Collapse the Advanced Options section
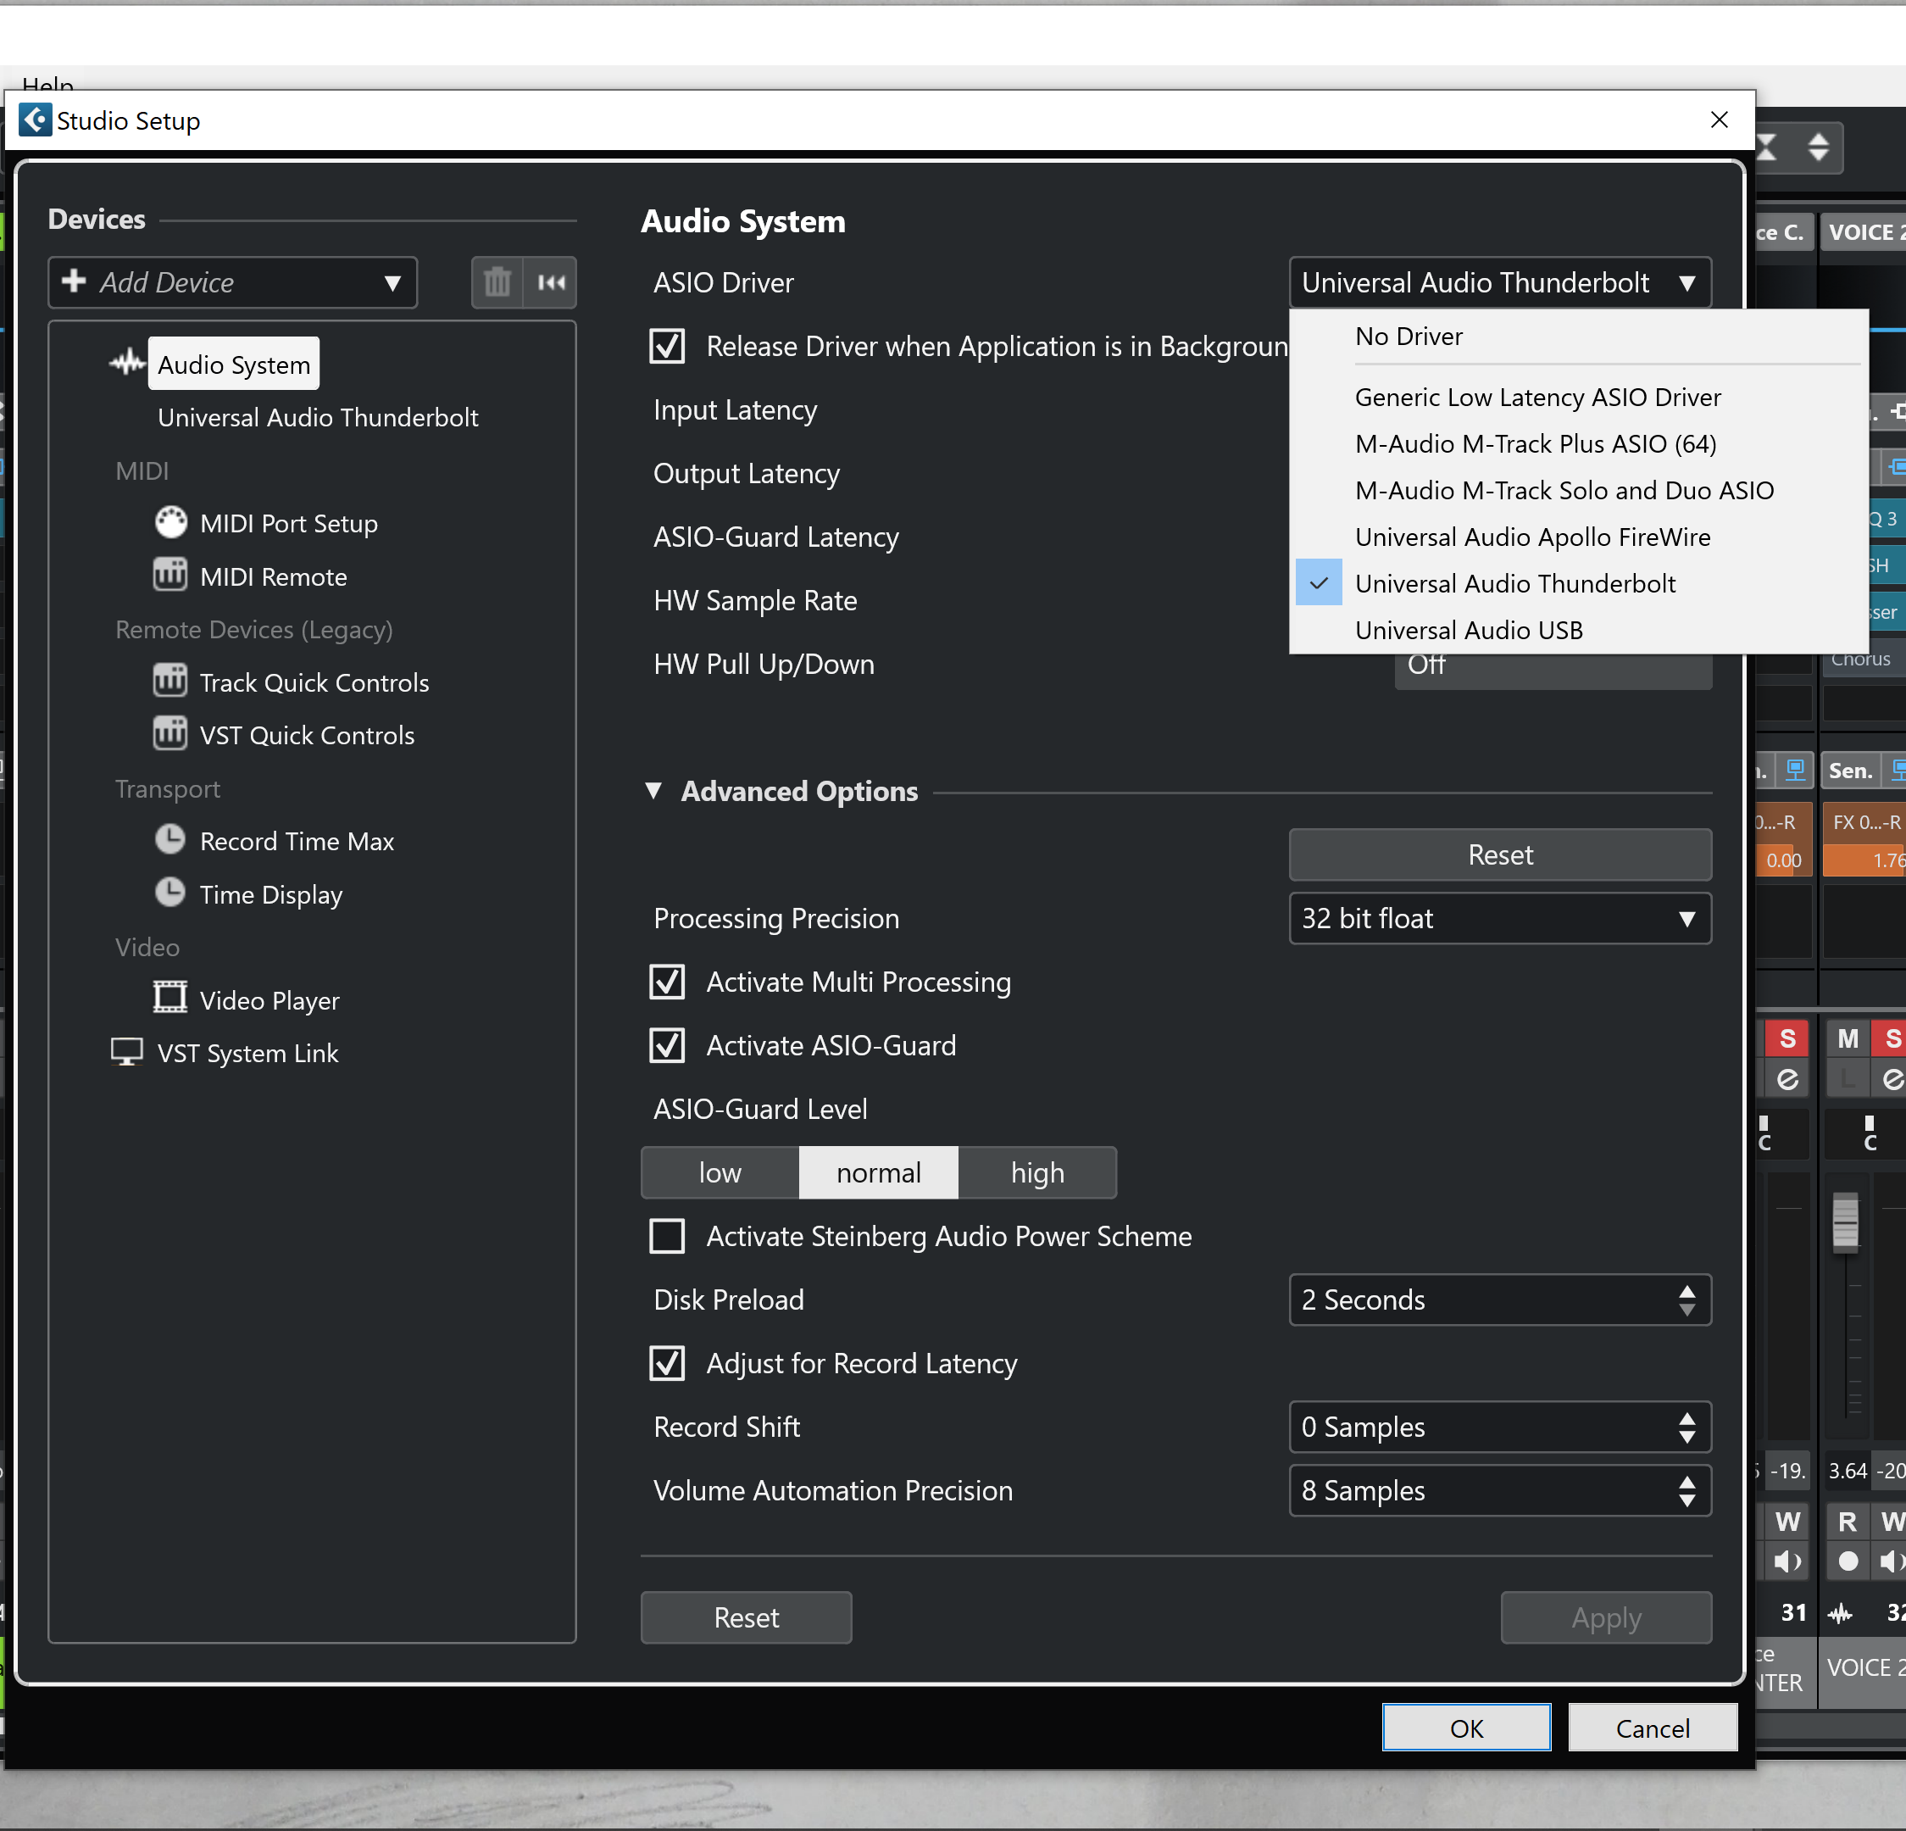 point(653,791)
